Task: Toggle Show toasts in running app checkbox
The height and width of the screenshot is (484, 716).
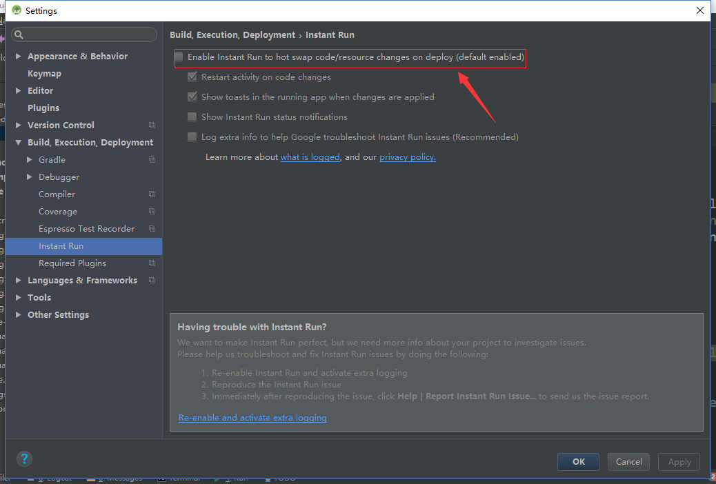Action: 192,97
